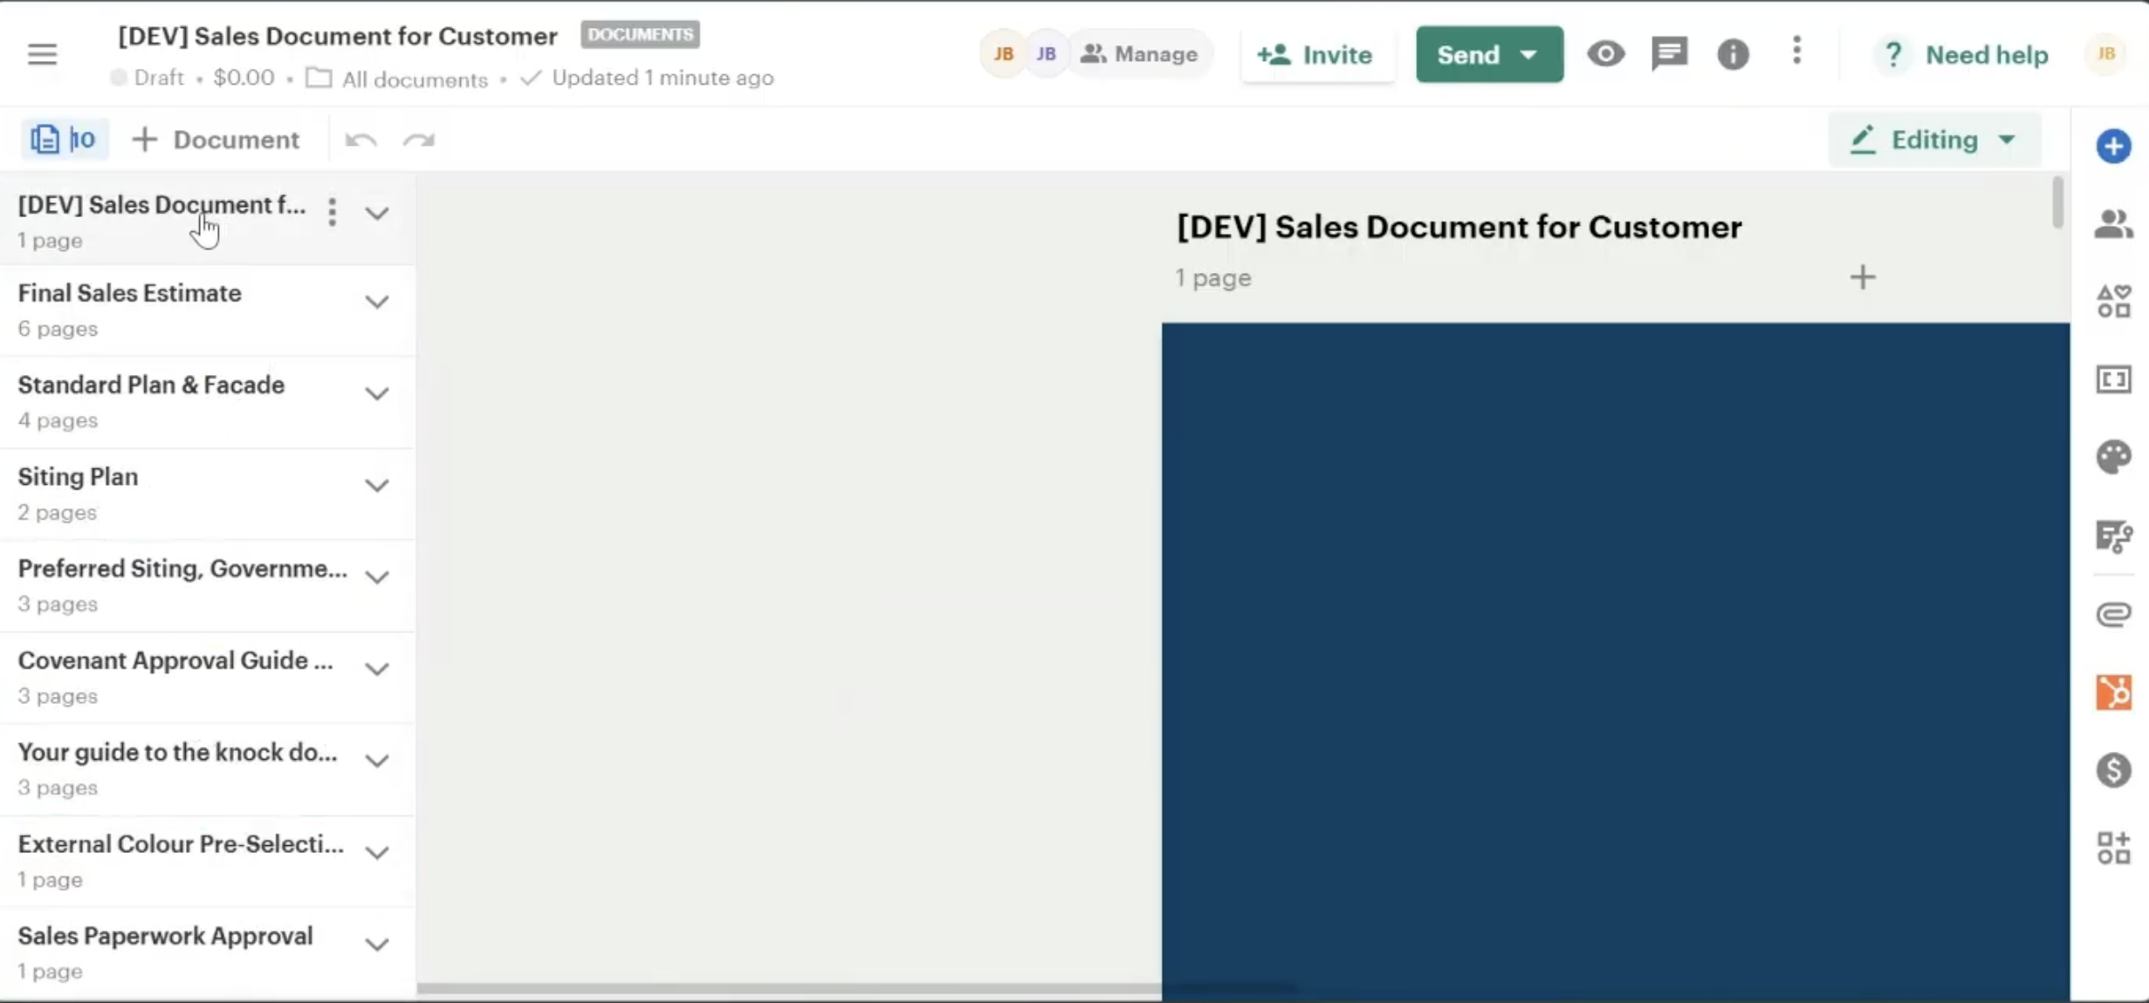This screenshot has width=2149, height=1003.
Task: Click the blue plus content button
Action: point(2113,146)
